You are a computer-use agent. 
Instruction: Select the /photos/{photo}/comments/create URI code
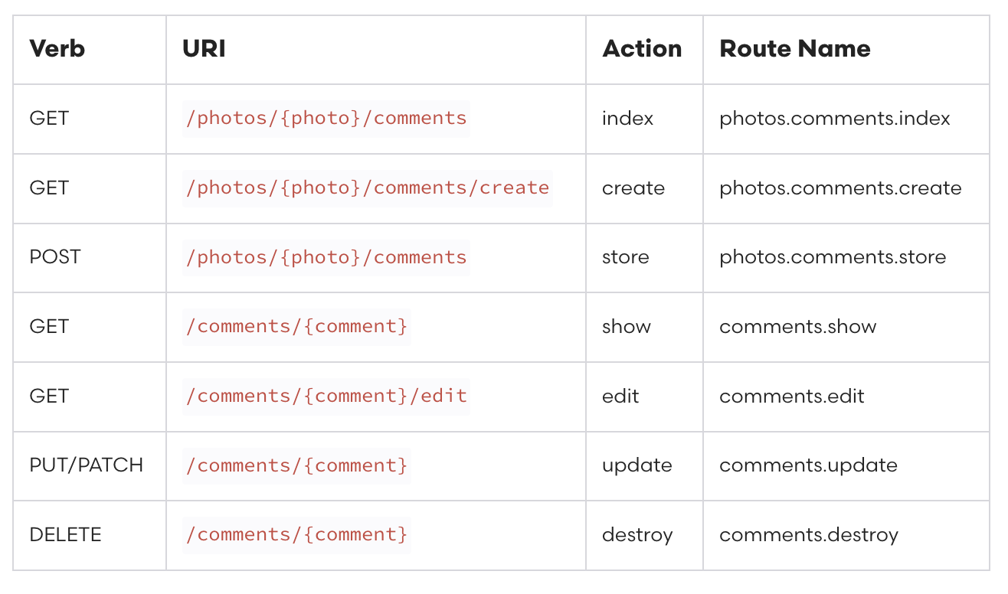click(x=368, y=188)
